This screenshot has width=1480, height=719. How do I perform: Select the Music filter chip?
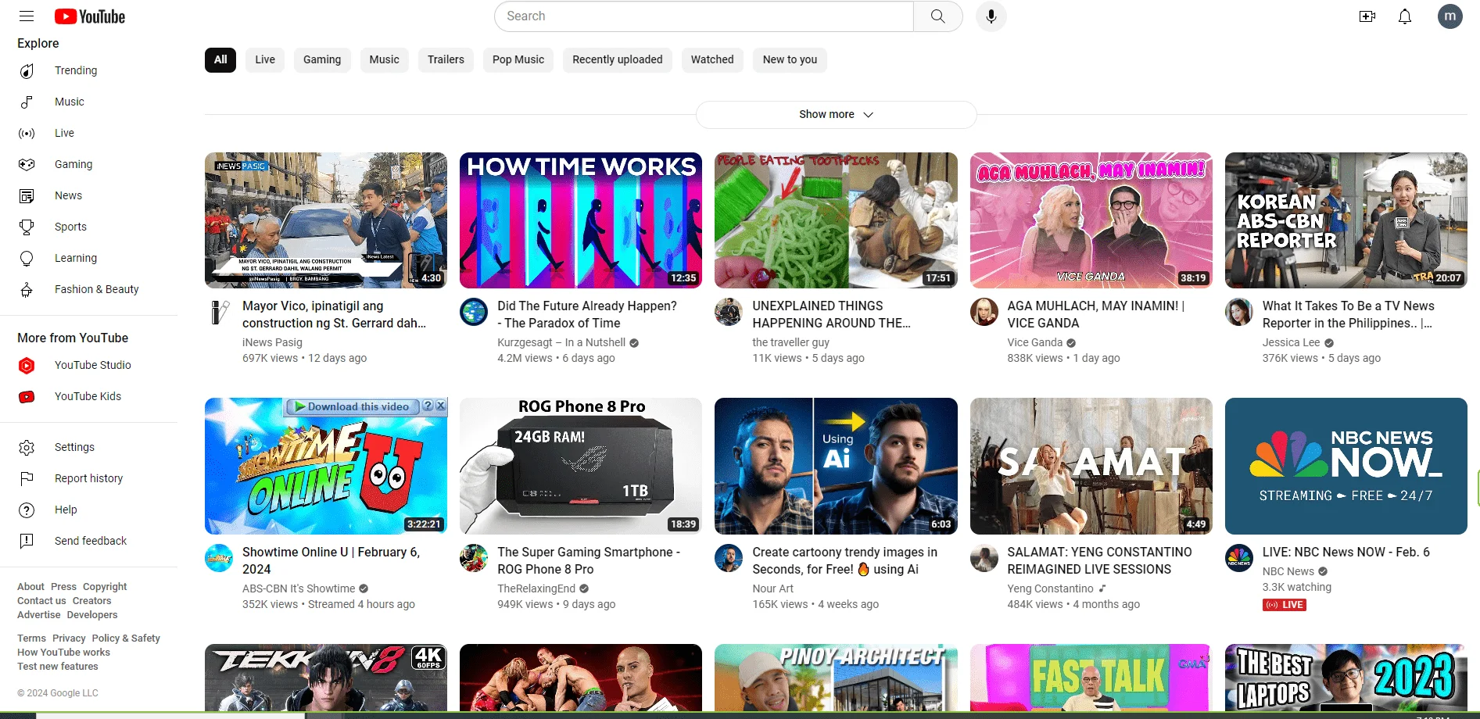[384, 60]
